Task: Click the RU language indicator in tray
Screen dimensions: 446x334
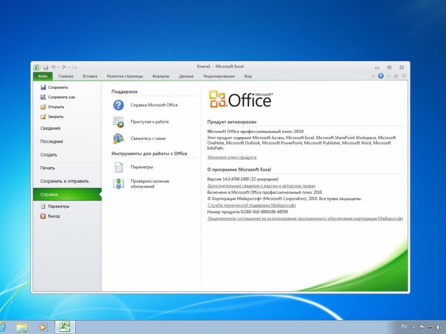Action: pyautogui.click(x=404, y=326)
